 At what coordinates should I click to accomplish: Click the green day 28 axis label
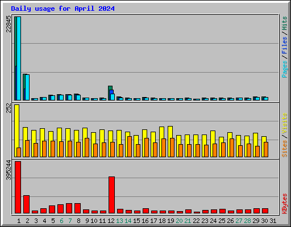click(x=247, y=221)
